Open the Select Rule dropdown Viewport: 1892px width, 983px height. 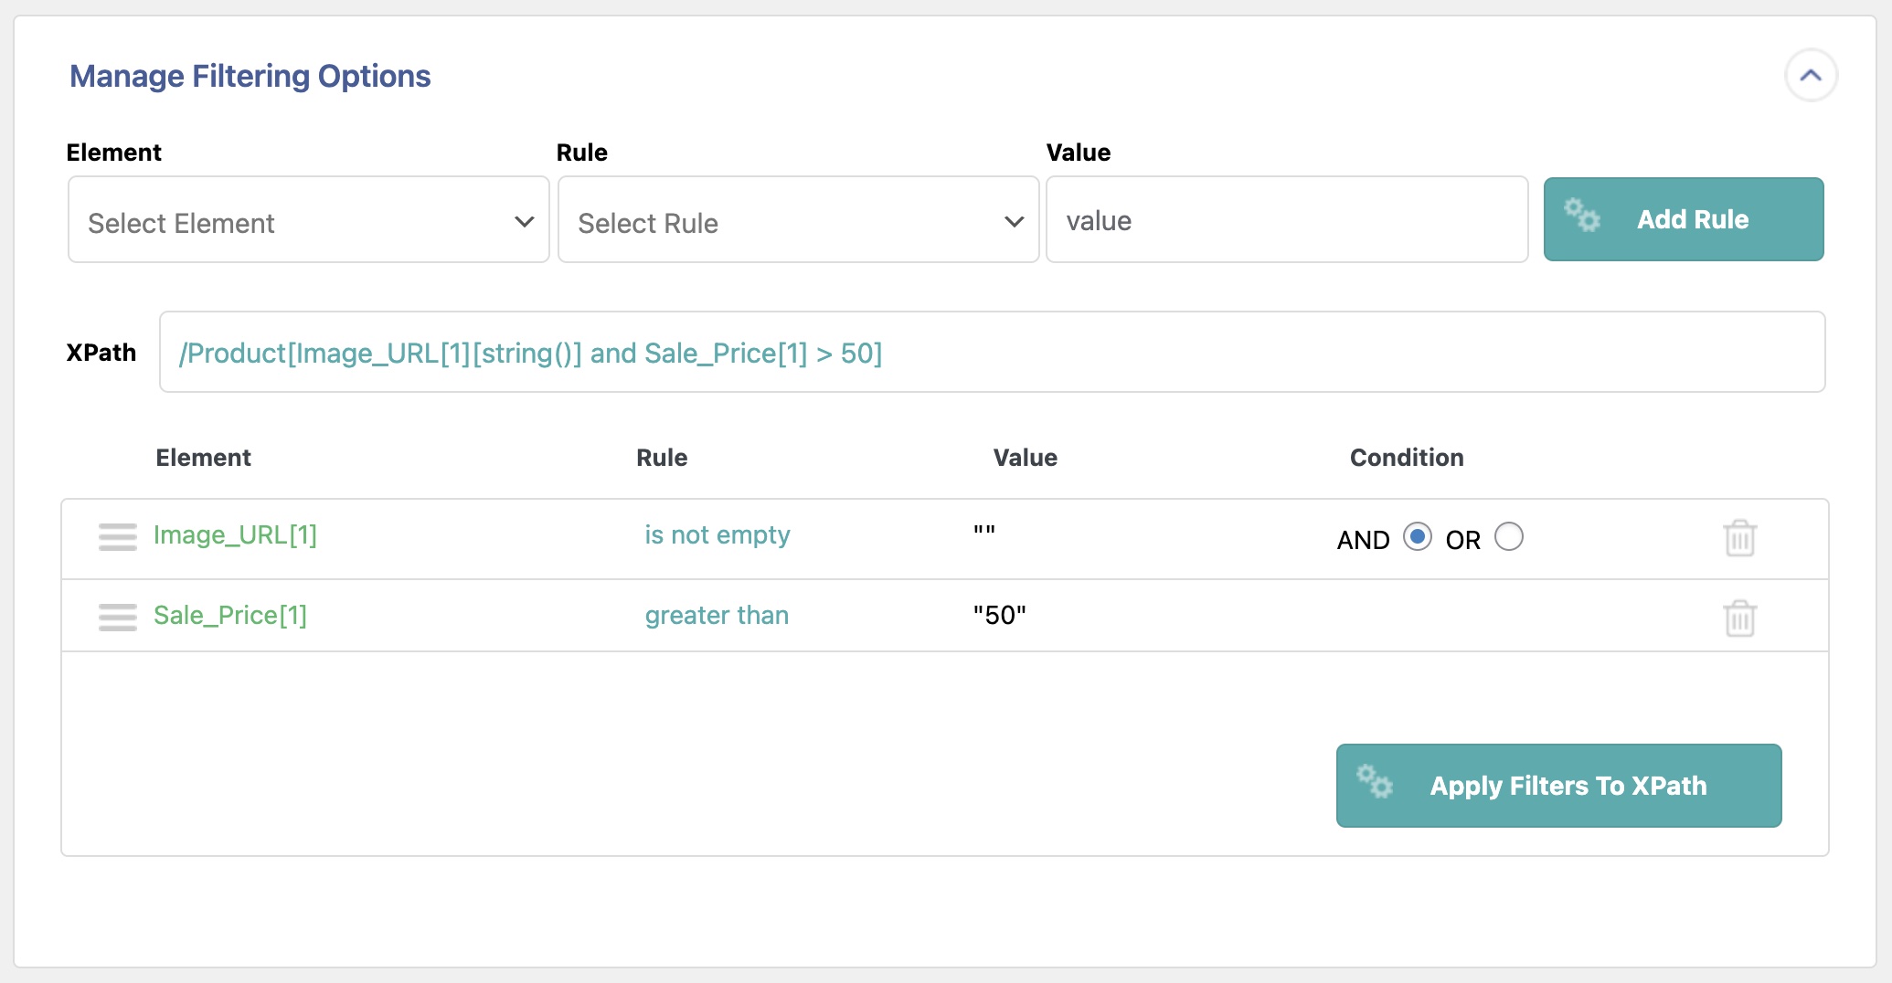click(797, 220)
